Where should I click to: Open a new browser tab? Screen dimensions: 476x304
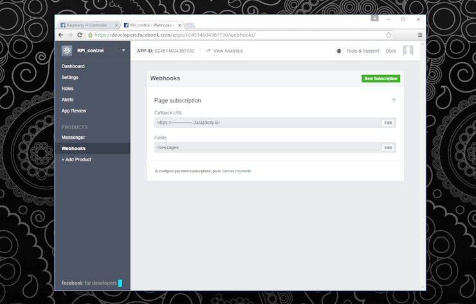pos(190,25)
